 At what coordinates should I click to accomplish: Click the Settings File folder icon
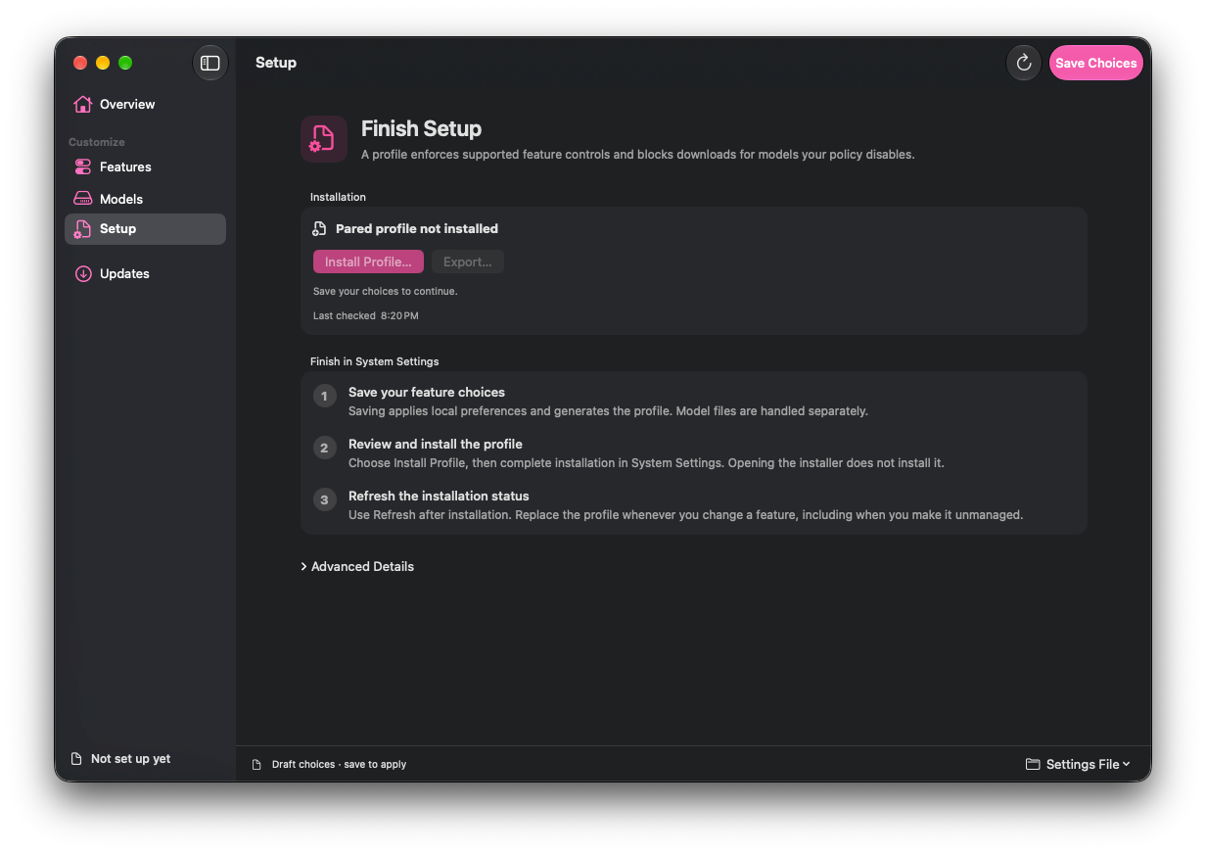[x=1033, y=764]
